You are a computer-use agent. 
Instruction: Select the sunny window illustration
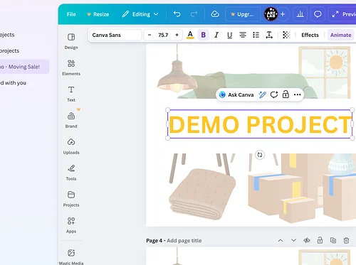325,72
